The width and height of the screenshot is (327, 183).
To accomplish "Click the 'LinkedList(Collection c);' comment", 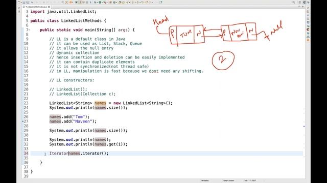I will click(x=83, y=94).
